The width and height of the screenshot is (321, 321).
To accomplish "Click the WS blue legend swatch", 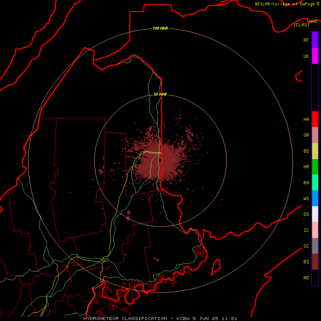I will pyautogui.click(x=315, y=198).
